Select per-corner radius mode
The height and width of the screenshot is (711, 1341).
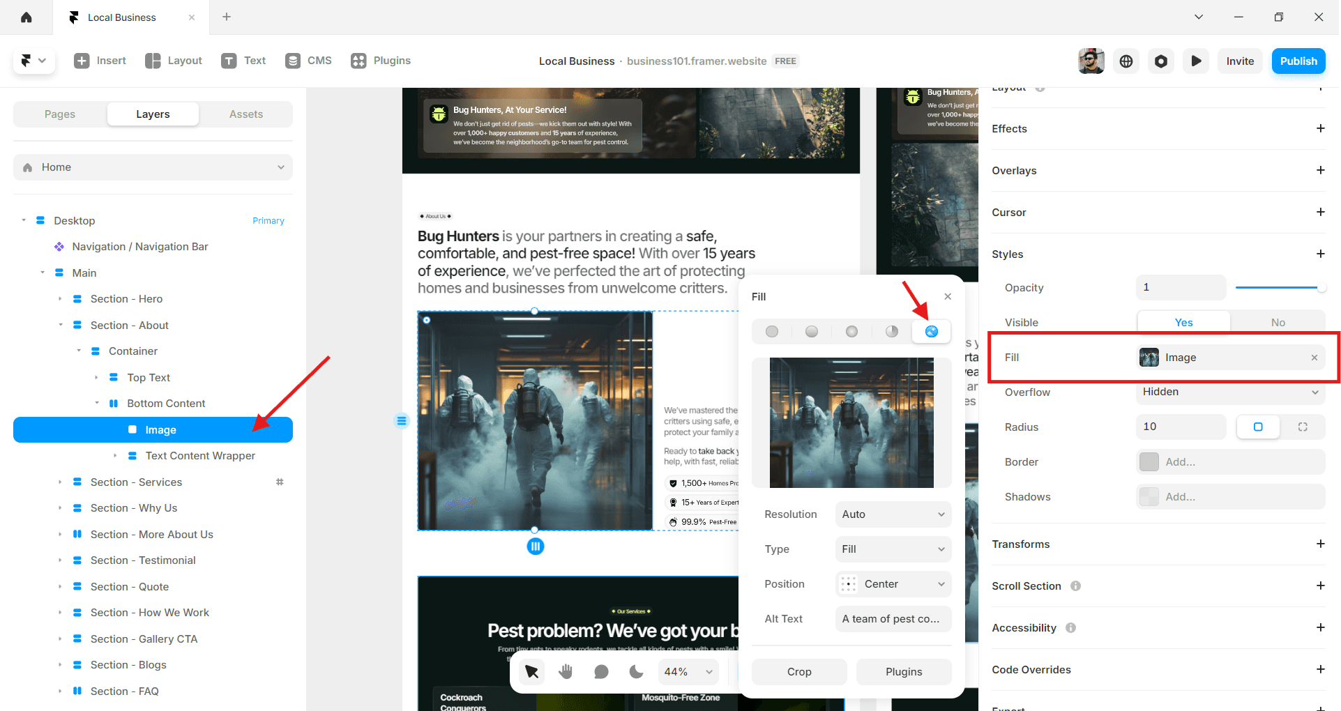tap(1303, 427)
